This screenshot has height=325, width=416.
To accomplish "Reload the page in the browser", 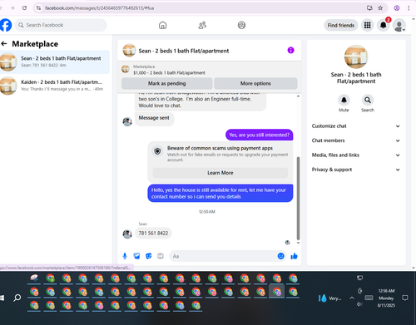I will click(x=24, y=8).
